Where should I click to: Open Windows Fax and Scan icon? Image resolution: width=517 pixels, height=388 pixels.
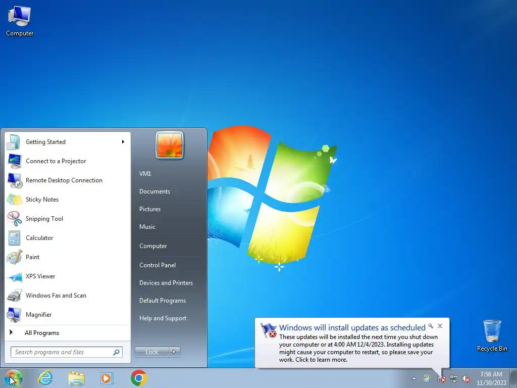click(x=15, y=296)
